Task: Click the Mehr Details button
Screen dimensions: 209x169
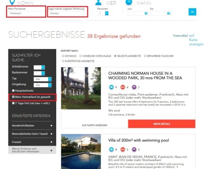Action: coord(162,124)
